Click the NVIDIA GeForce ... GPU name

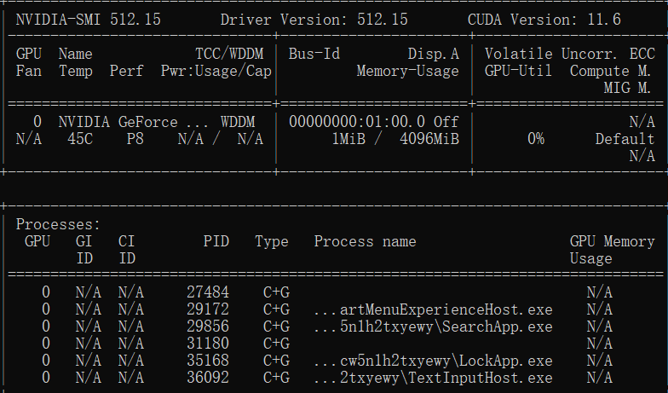(x=133, y=122)
